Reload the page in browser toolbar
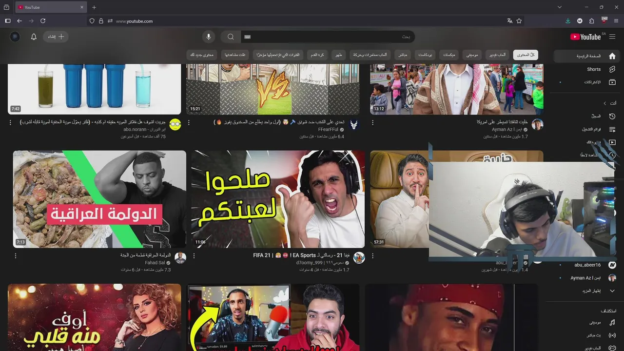 (x=43, y=21)
